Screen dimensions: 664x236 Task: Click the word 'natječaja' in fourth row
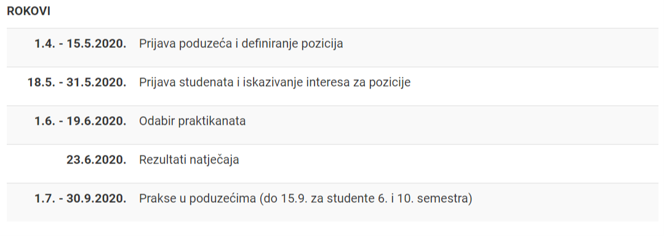[x=214, y=160]
